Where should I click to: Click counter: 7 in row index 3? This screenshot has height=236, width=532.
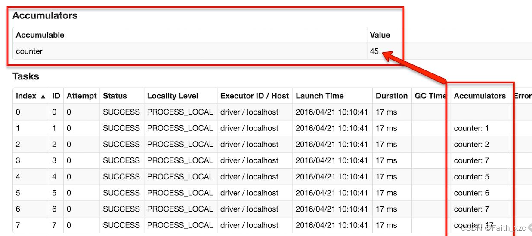pos(471,160)
